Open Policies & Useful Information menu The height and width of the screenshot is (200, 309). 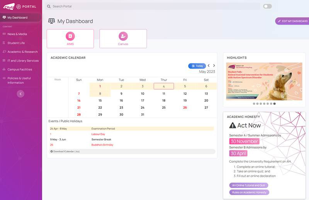[19, 80]
